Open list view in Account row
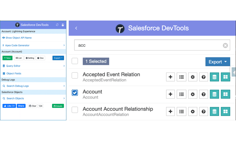236x141 pixels. 181,94
